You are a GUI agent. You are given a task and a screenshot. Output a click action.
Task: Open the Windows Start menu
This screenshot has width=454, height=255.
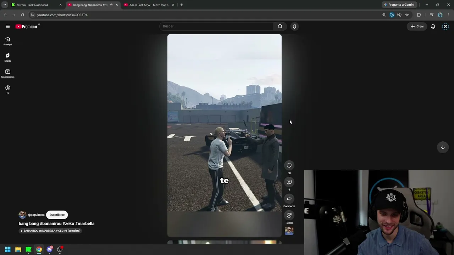[x=8, y=249]
